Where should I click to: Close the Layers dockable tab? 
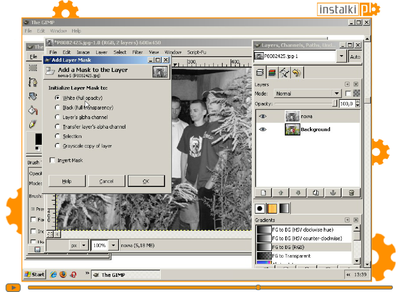356,84
